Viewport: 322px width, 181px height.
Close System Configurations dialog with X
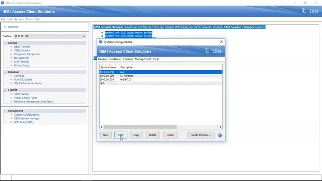click(221, 42)
